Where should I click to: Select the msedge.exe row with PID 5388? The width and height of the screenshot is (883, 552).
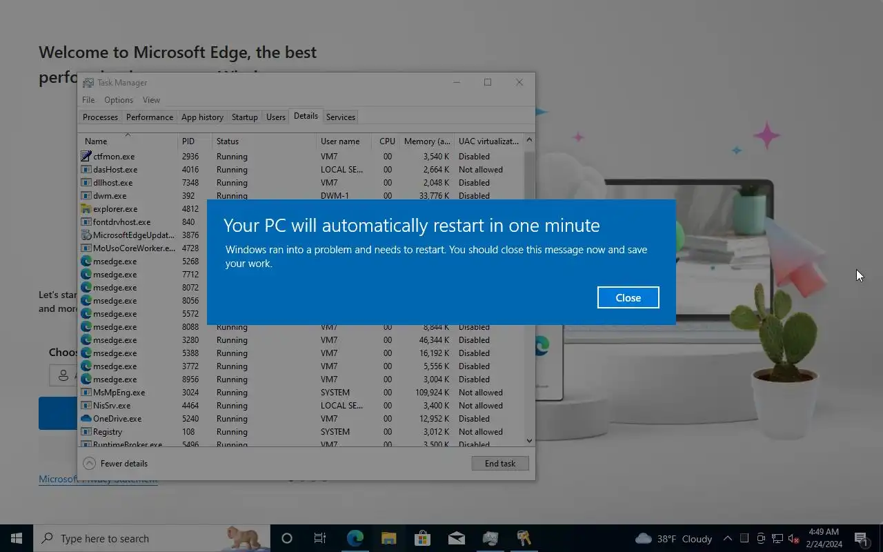pyautogui.click(x=301, y=353)
